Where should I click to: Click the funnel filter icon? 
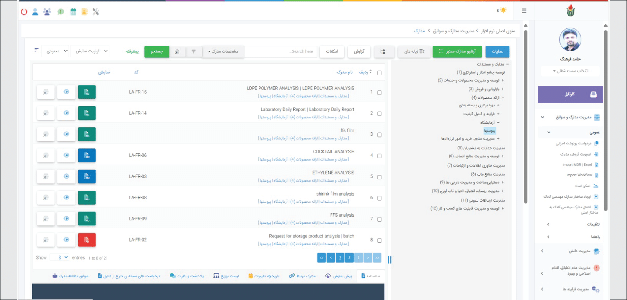pos(194,52)
